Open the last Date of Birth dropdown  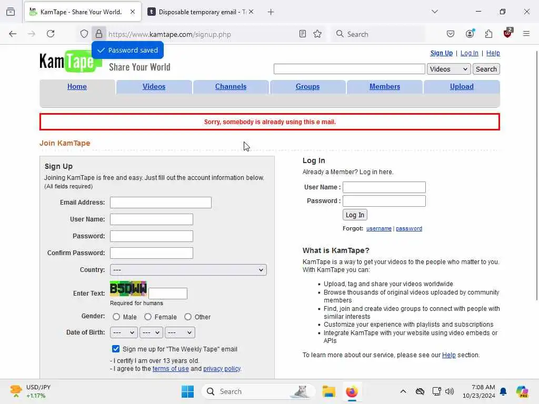coord(180,332)
